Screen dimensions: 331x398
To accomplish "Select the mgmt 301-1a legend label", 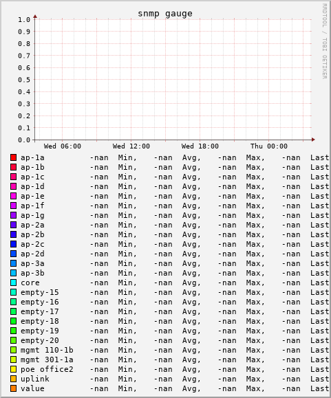I will [47, 360].
